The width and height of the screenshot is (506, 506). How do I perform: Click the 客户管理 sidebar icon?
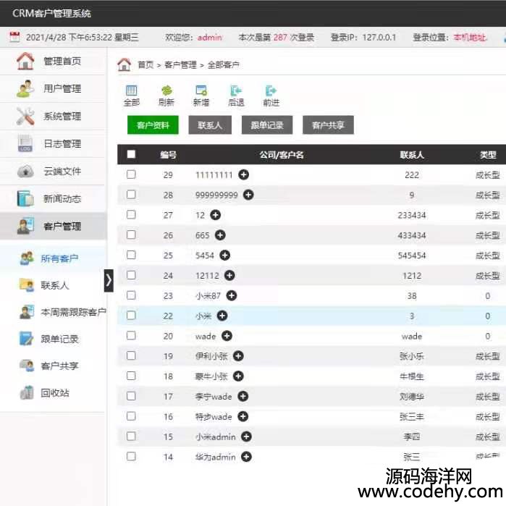pyautogui.click(x=25, y=226)
